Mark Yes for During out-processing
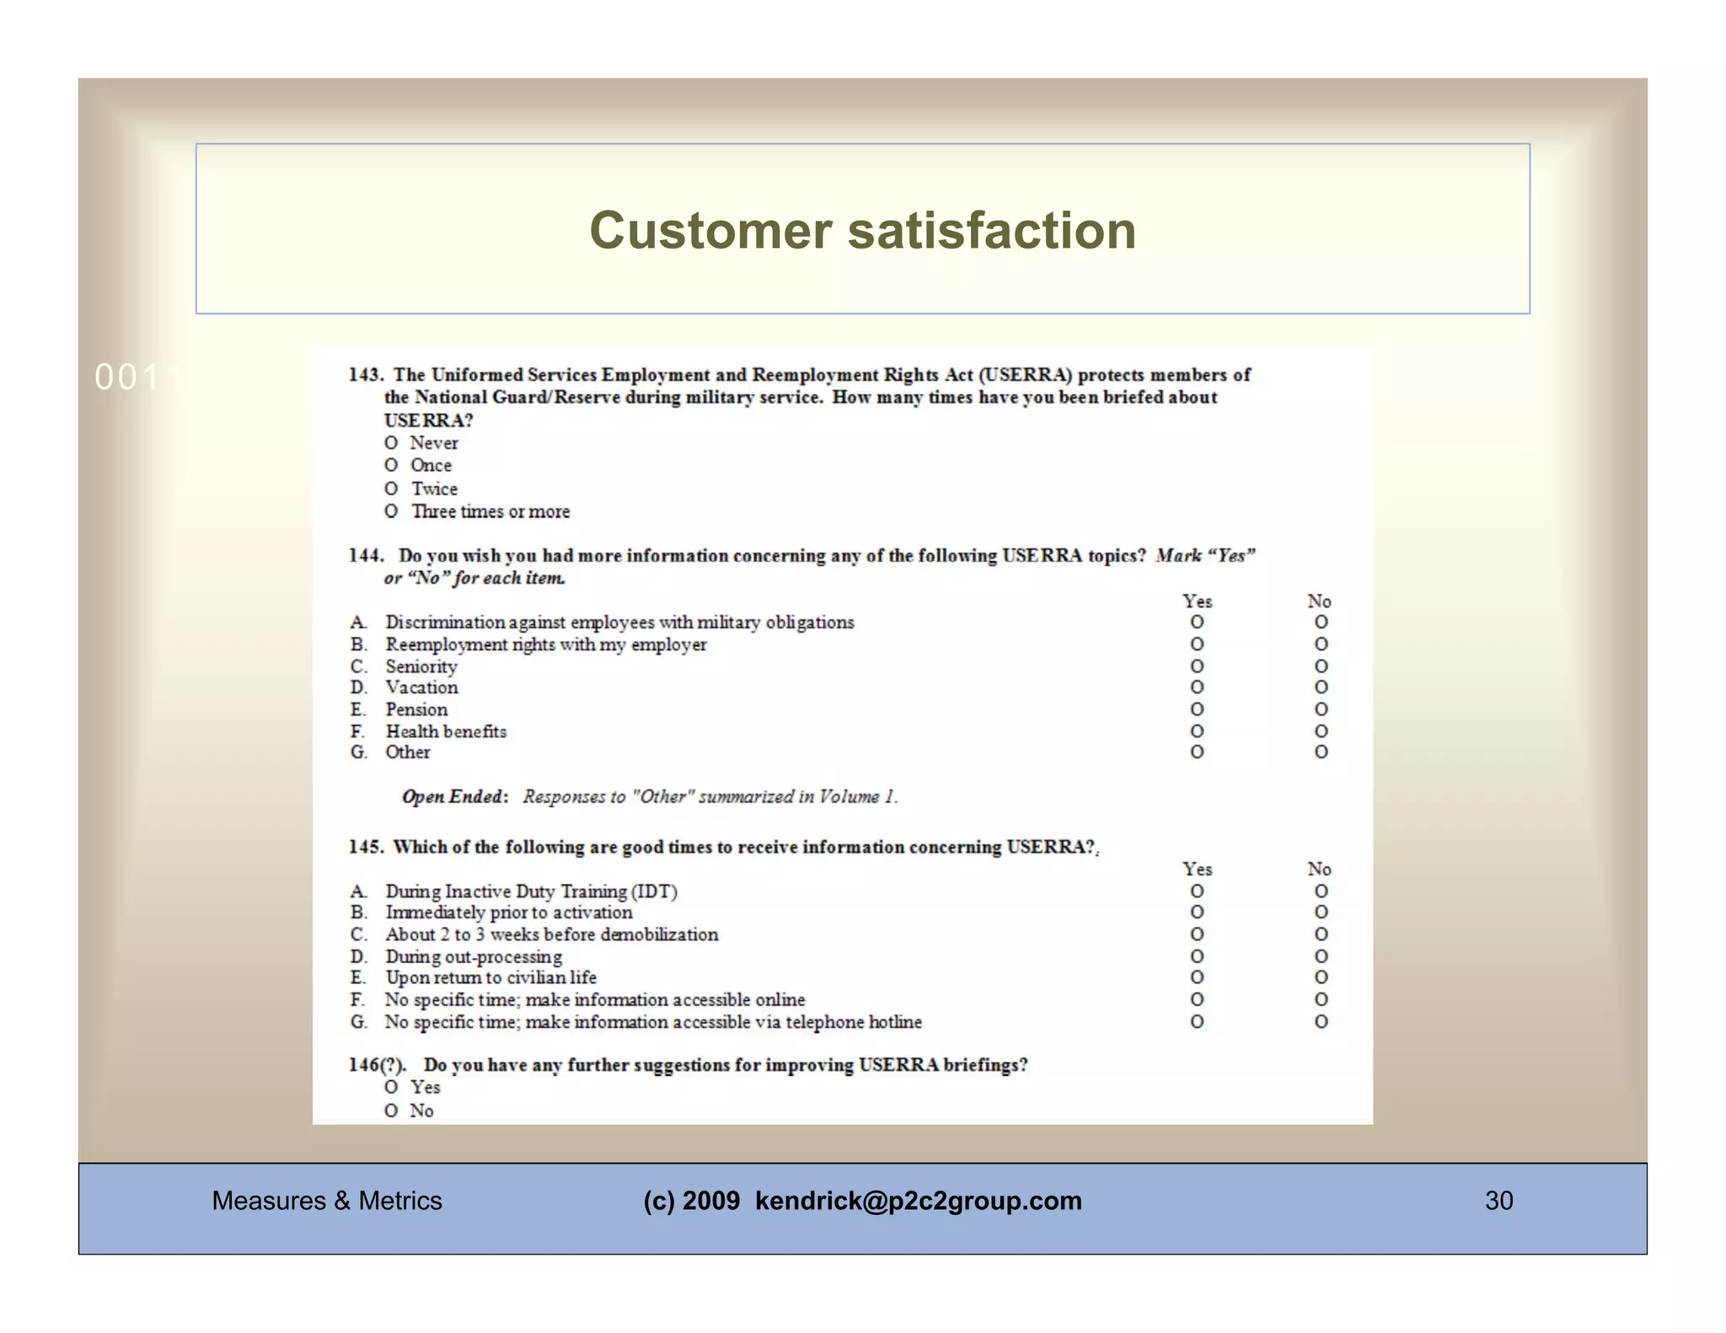The image size is (1726, 1333). tap(1197, 956)
